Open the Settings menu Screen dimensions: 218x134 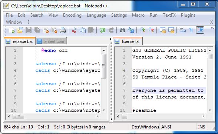tap(119, 15)
